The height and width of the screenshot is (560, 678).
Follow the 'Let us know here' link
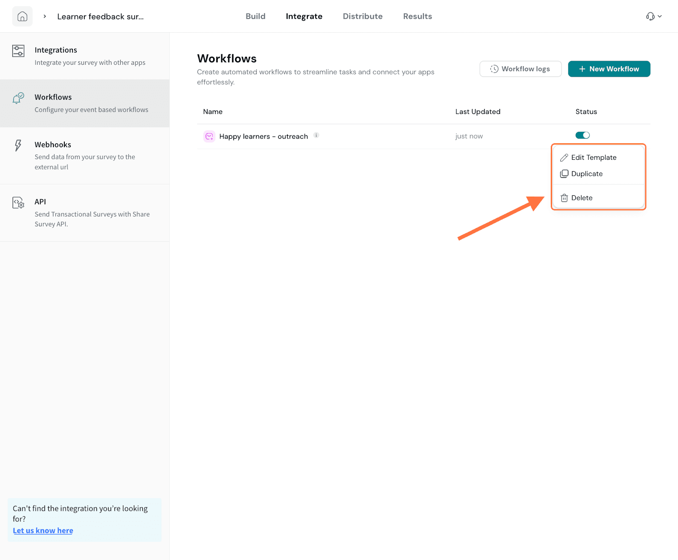43,530
